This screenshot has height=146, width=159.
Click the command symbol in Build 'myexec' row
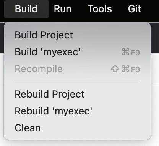(126, 52)
